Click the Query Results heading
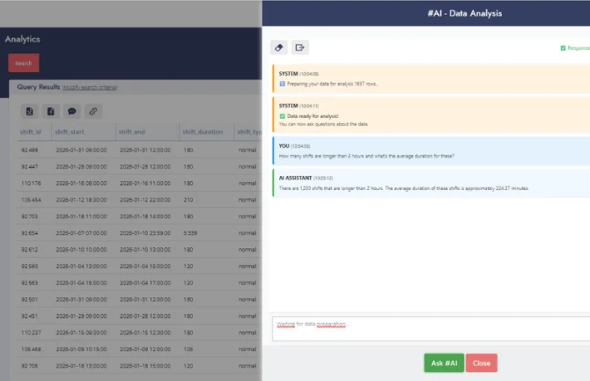The height and width of the screenshot is (381, 590). (x=38, y=87)
